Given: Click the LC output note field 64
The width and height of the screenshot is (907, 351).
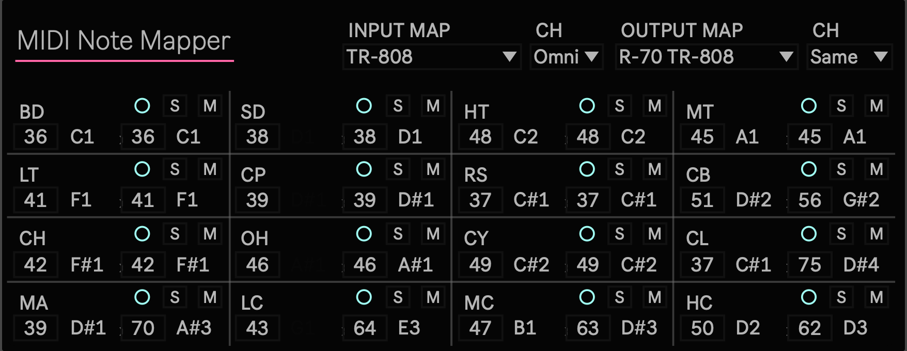Looking at the screenshot, I should [x=365, y=328].
